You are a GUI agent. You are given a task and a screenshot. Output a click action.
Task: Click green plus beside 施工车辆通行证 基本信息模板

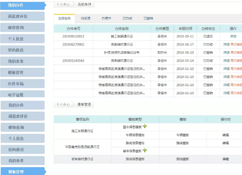145,126
